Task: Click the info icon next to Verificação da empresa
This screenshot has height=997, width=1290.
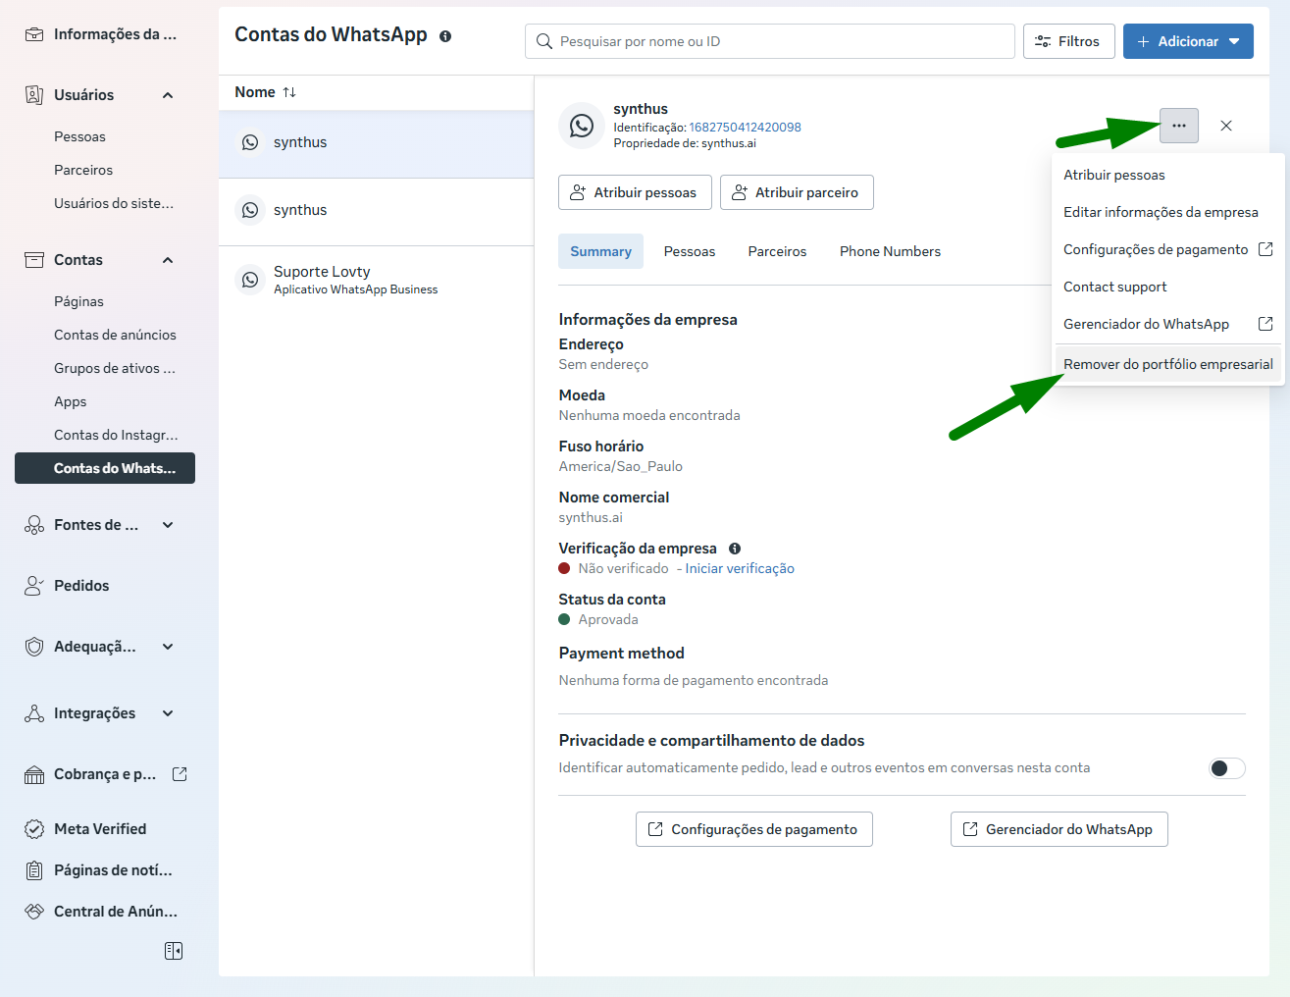Action: 735,549
